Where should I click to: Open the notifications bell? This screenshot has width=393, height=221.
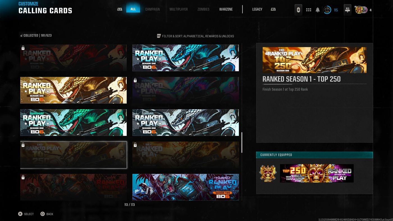(317, 10)
